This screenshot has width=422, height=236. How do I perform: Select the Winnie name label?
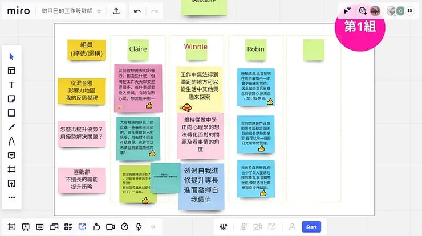tap(196, 47)
